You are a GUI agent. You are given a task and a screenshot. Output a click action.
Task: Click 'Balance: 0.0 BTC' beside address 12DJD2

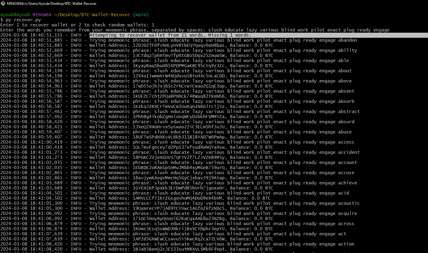tap(252, 45)
